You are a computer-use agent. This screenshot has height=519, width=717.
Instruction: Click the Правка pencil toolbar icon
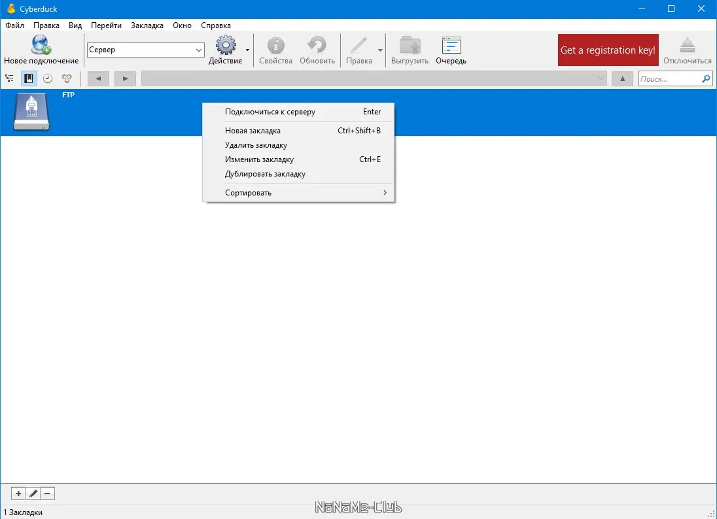tap(358, 45)
